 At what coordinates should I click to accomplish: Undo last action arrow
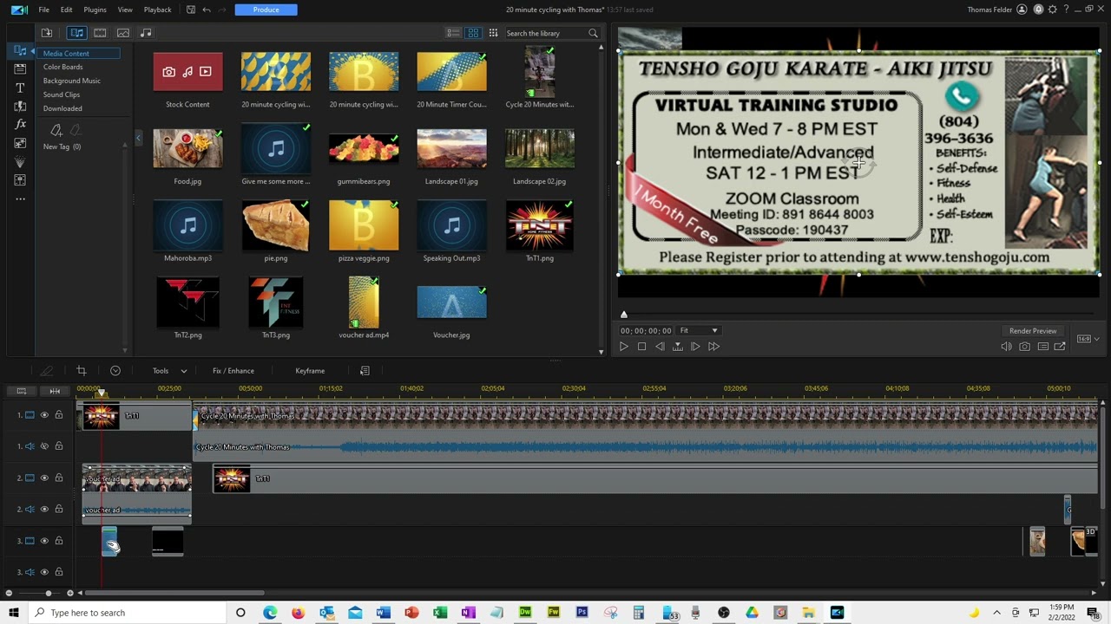click(207, 10)
